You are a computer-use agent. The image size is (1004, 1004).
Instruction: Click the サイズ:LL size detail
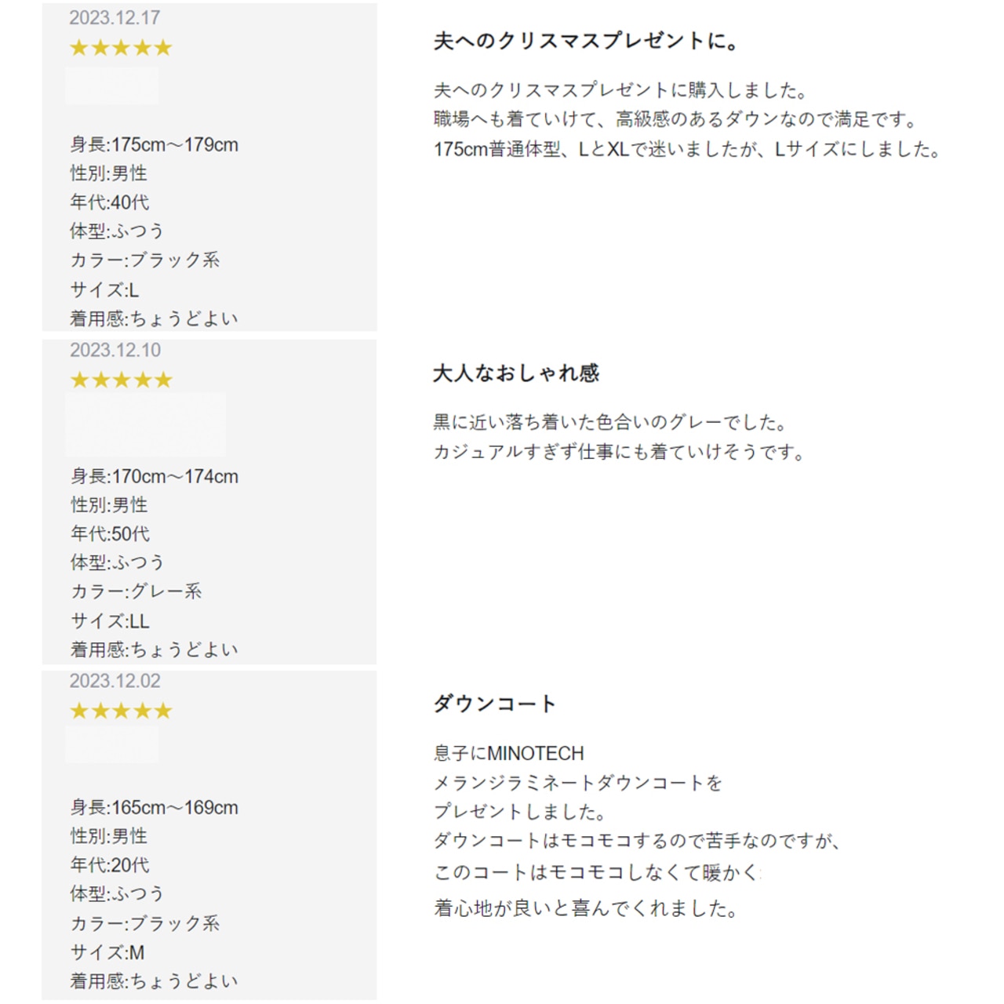click(110, 621)
